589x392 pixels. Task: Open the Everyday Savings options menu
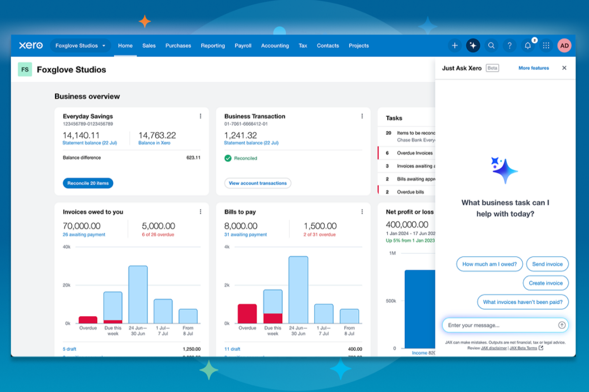click(x=201, y=116)
